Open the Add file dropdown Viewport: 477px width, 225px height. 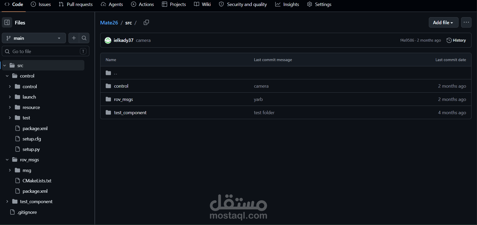(x=443, y=22)
